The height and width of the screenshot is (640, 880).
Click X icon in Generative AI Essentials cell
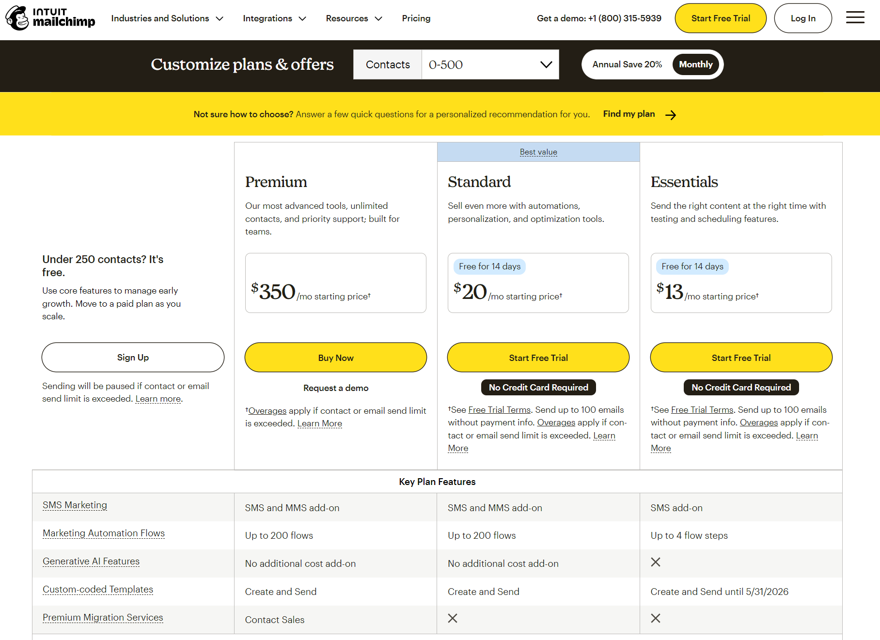click(656, 562)
